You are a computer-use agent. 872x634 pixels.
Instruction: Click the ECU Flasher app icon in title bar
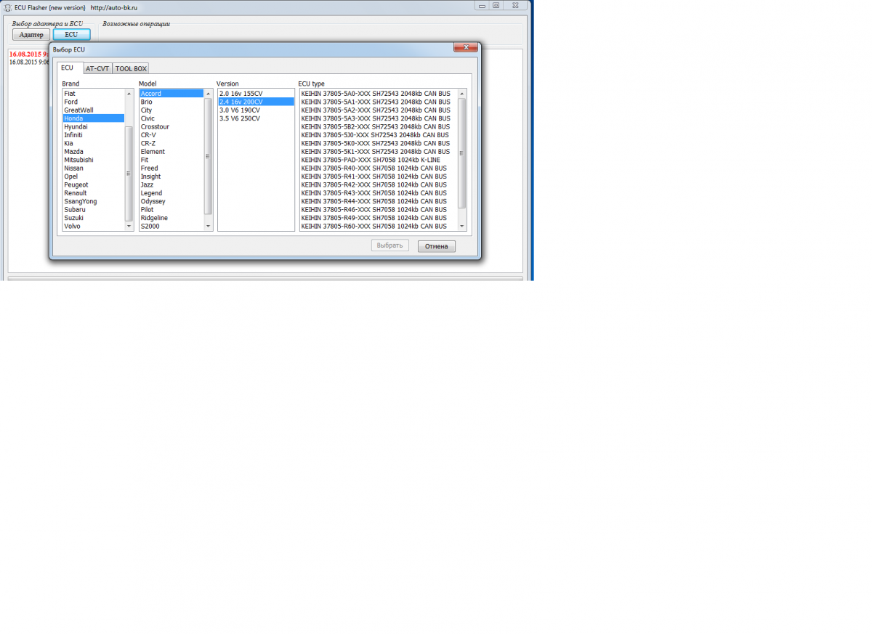7,7
